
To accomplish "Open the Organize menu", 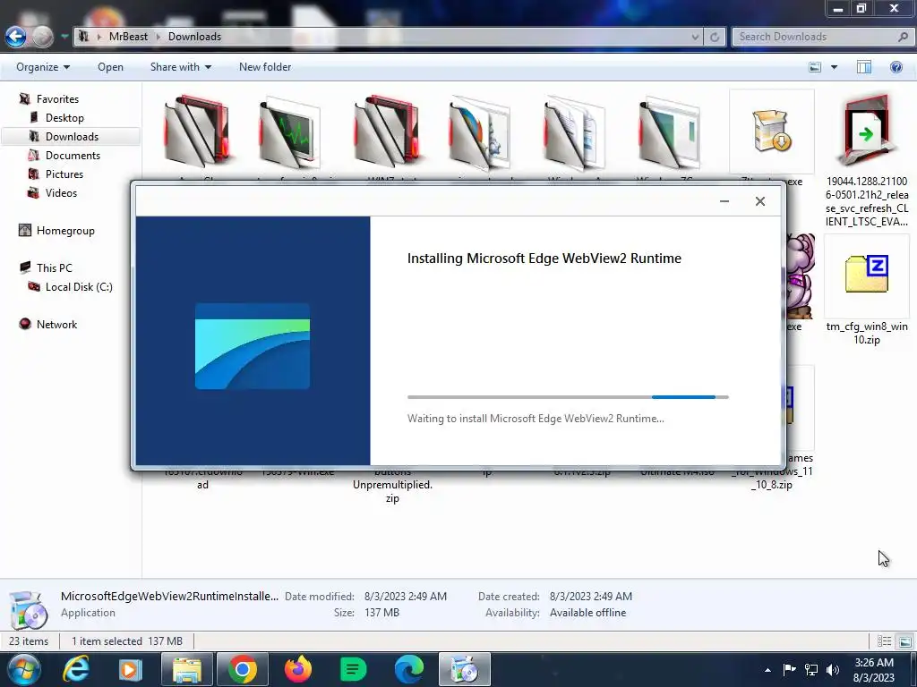I will (x=43, y=67).
